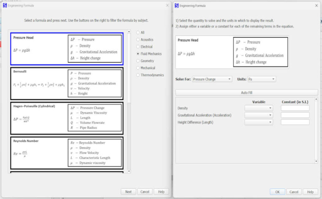Screen dimensions: 322x199
Task: Open the Solve For dropdown
Action: point(212,79)
